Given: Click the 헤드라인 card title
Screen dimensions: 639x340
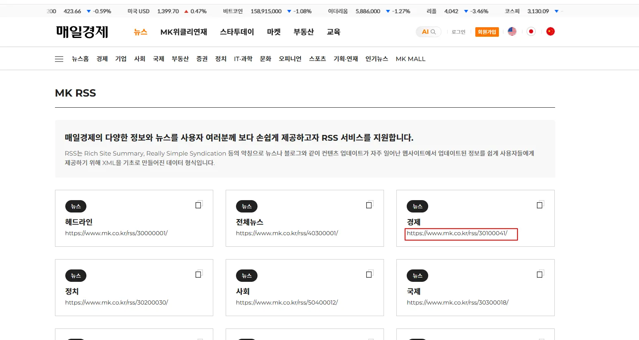Looking at the screenshot, I should [79, 222].
